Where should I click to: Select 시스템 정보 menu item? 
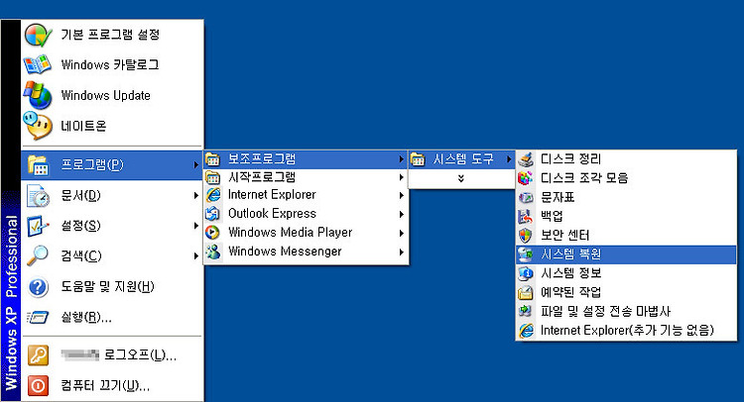click(626, 273)
